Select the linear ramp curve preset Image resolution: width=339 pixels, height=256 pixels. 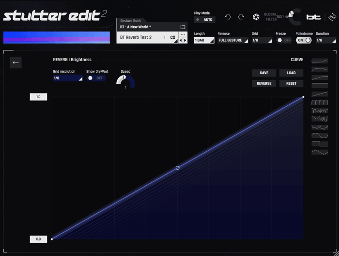320,94
